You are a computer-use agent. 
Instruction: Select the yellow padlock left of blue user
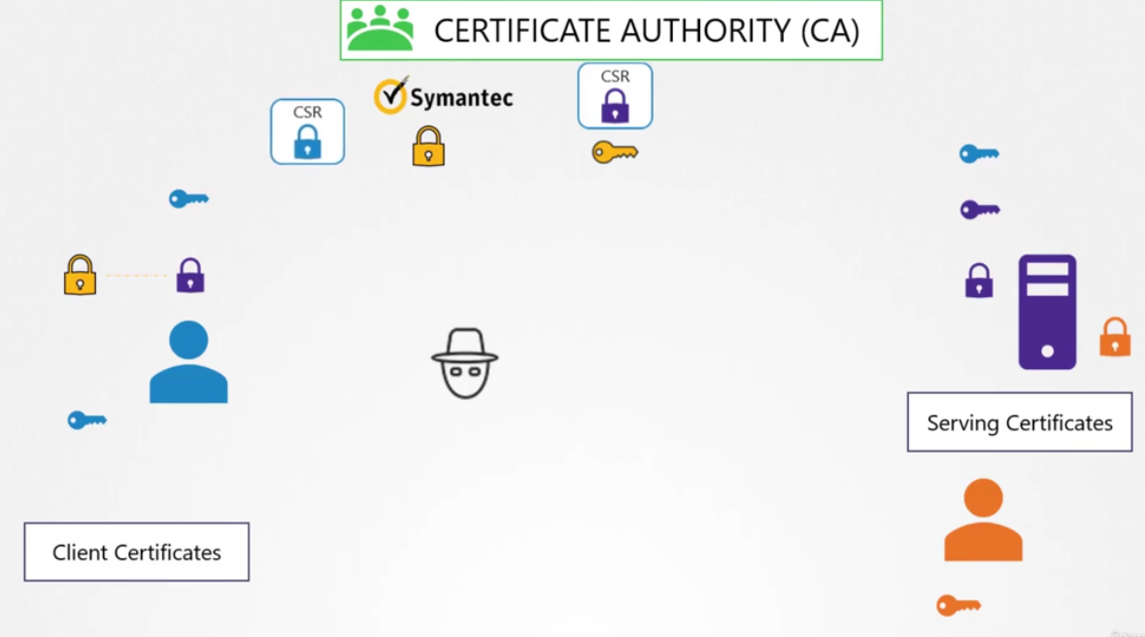pos(81,275)
